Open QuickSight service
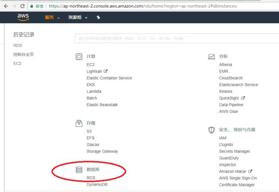Viewport: 279px width, 192px height. pos(229,98)
